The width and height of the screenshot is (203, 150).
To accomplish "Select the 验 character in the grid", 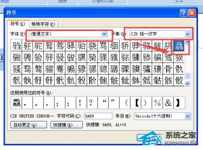I will [x=38, y=57].
